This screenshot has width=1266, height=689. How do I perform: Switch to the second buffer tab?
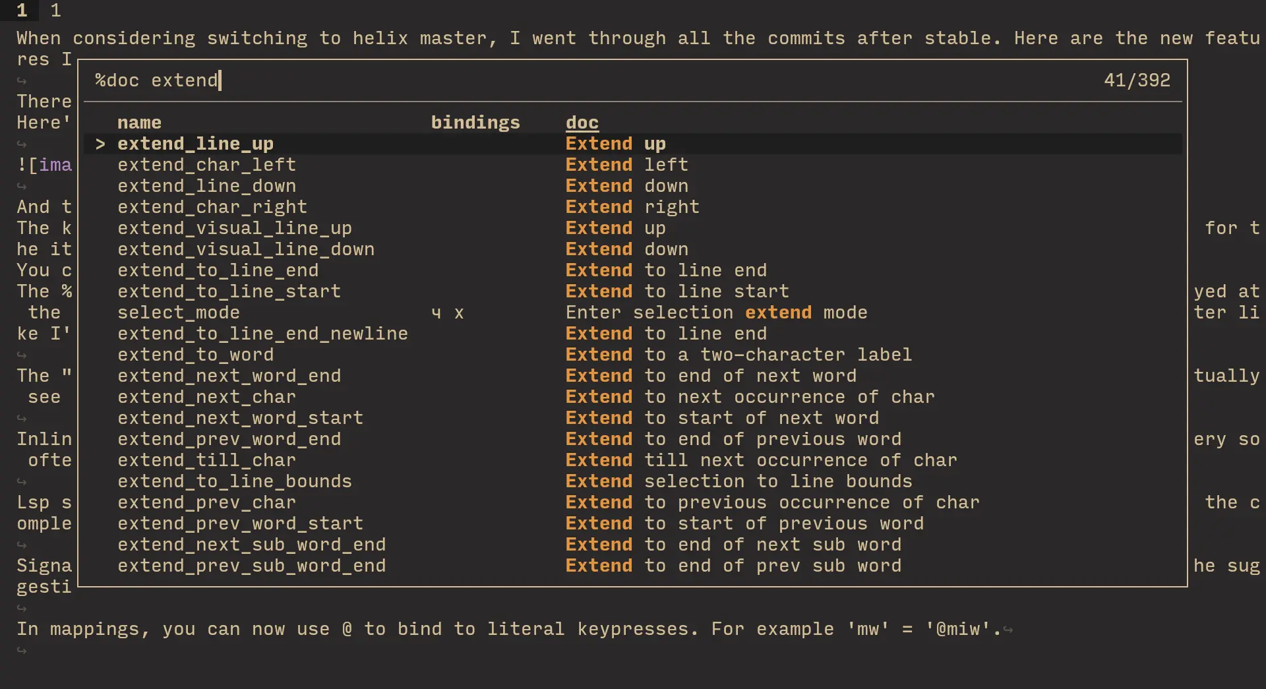point(56,11)
